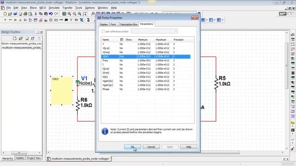
Task: Click the canvas vertical scrollbar thumb
Action: [x=287, y=65]
